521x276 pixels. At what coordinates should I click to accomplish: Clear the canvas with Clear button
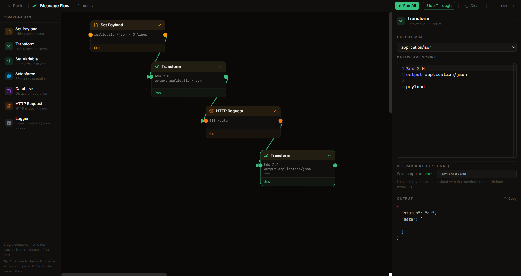click(x=472, y=6)
